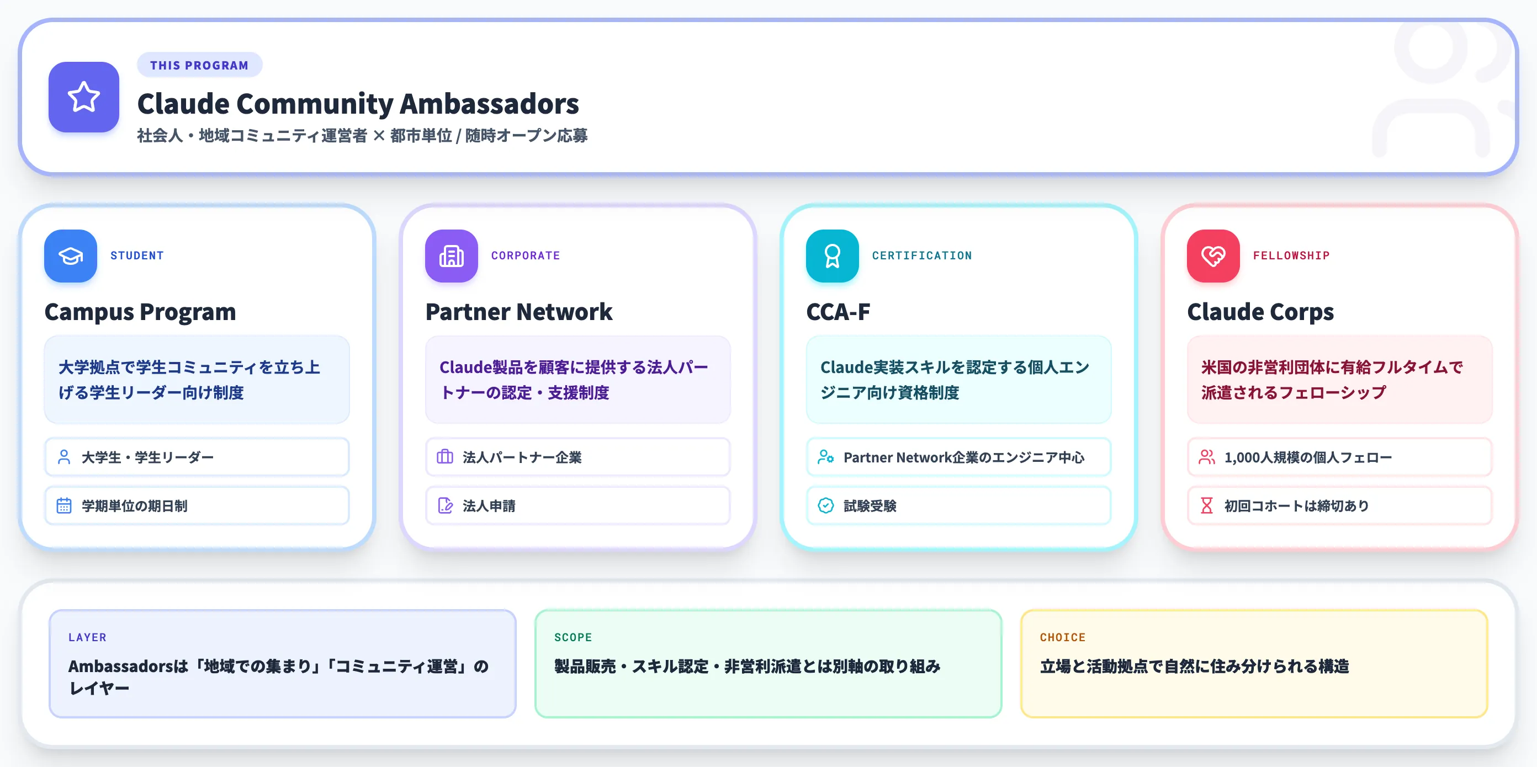Click the 立場と活動拠点で自然に住み分けられる構造 text
The image size is (1537, 767).
tap(1195, 666)
